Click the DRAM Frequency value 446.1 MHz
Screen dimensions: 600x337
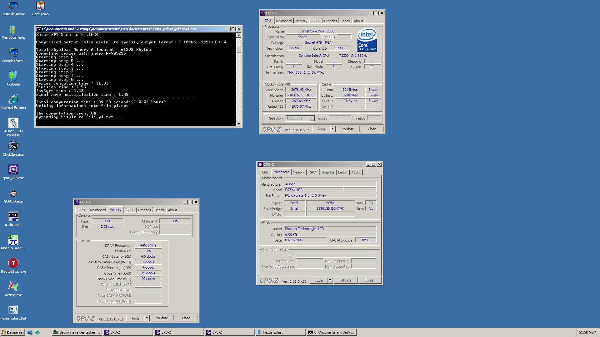pos(148,245)
